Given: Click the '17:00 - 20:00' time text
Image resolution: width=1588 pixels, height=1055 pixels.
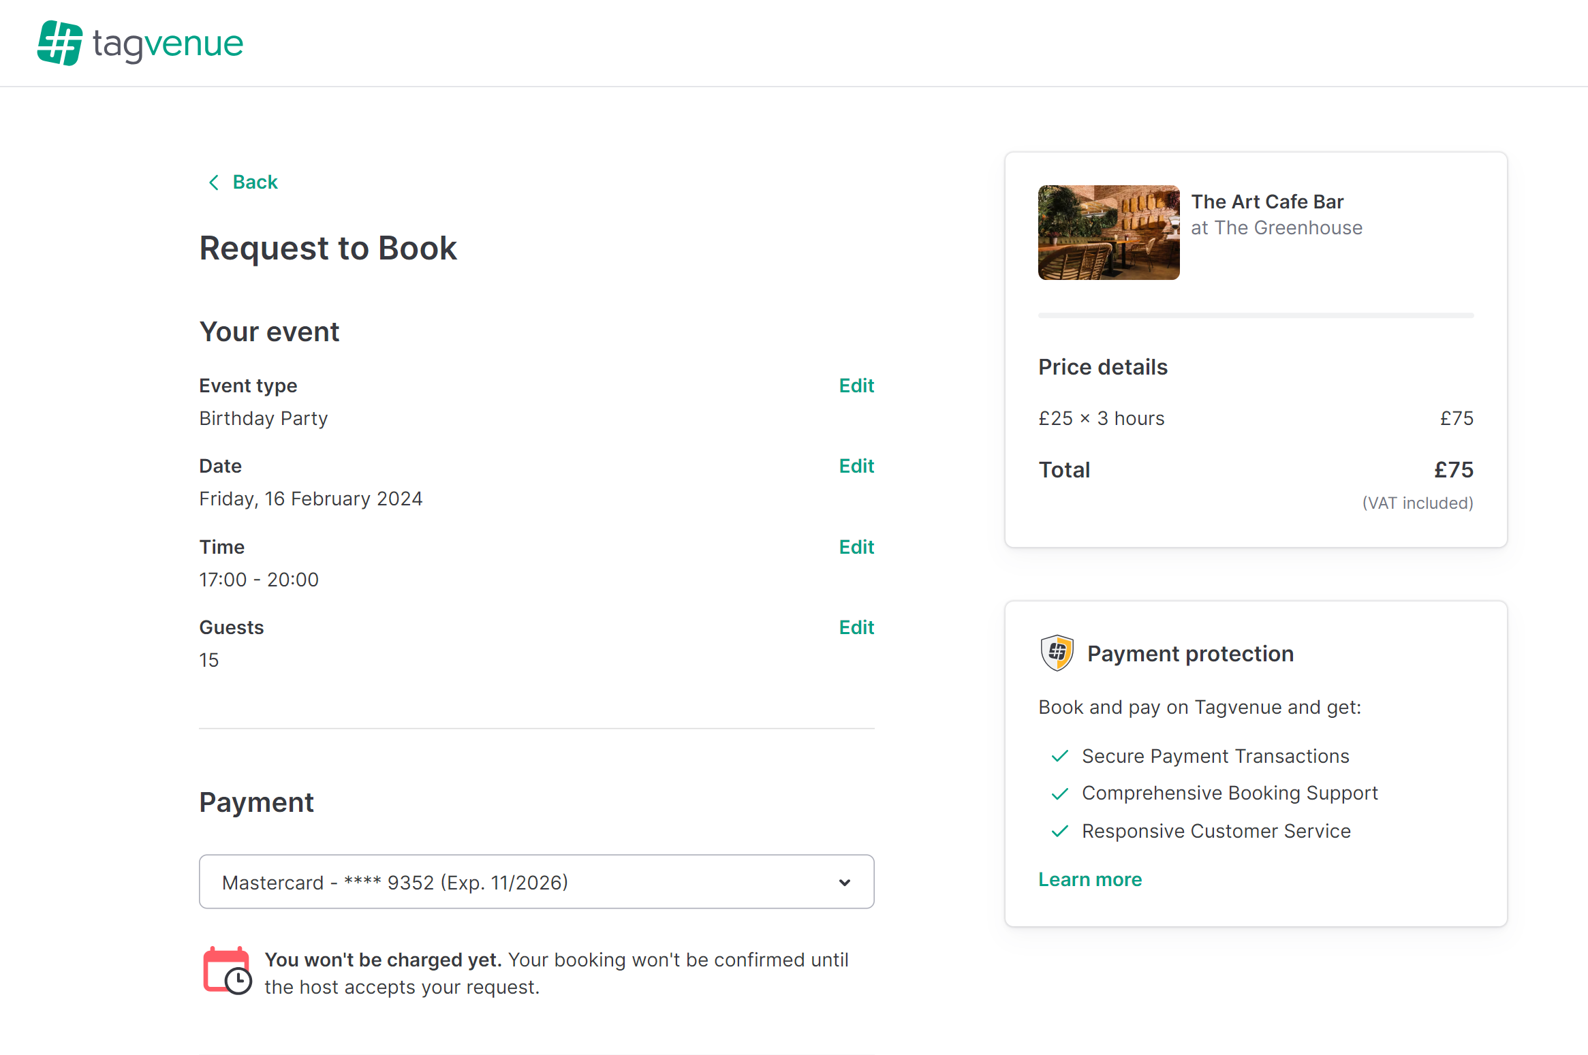Looking at the screenshot, I should coord(258,580).
